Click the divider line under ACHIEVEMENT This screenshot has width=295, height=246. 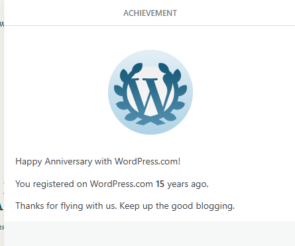pyautogui.click(x=150, y=26)
